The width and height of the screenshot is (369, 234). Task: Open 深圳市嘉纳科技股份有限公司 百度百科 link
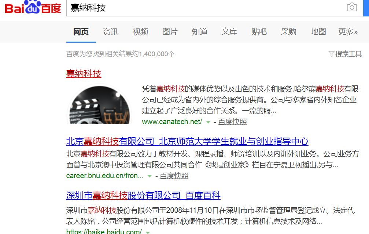[143, 195]
